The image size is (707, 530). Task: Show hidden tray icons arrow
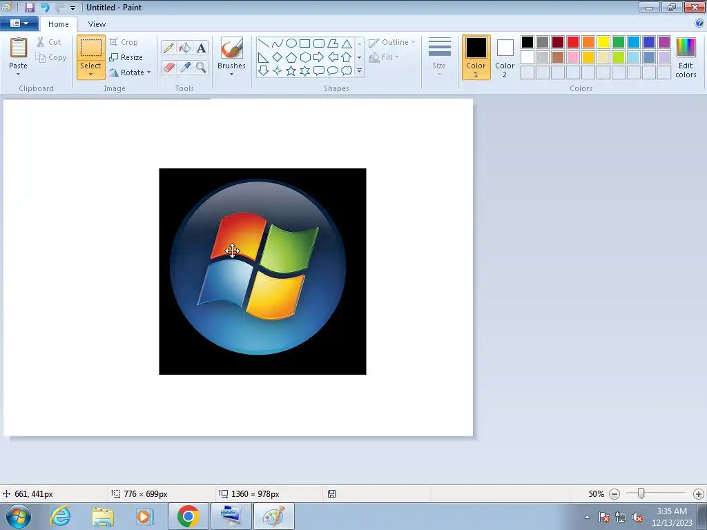[587, 517]
